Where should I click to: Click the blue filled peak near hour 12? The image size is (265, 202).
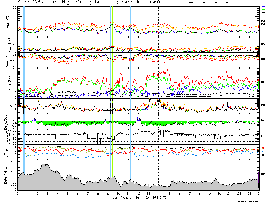click(x=138, y=119)
